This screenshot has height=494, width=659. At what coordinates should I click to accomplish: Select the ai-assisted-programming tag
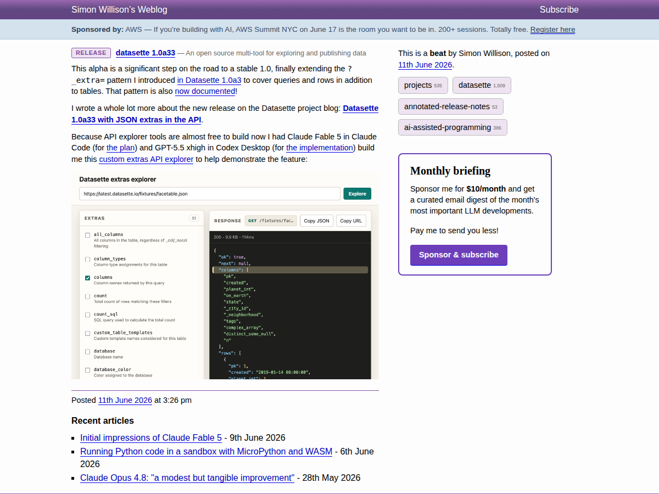coord(453,127)
